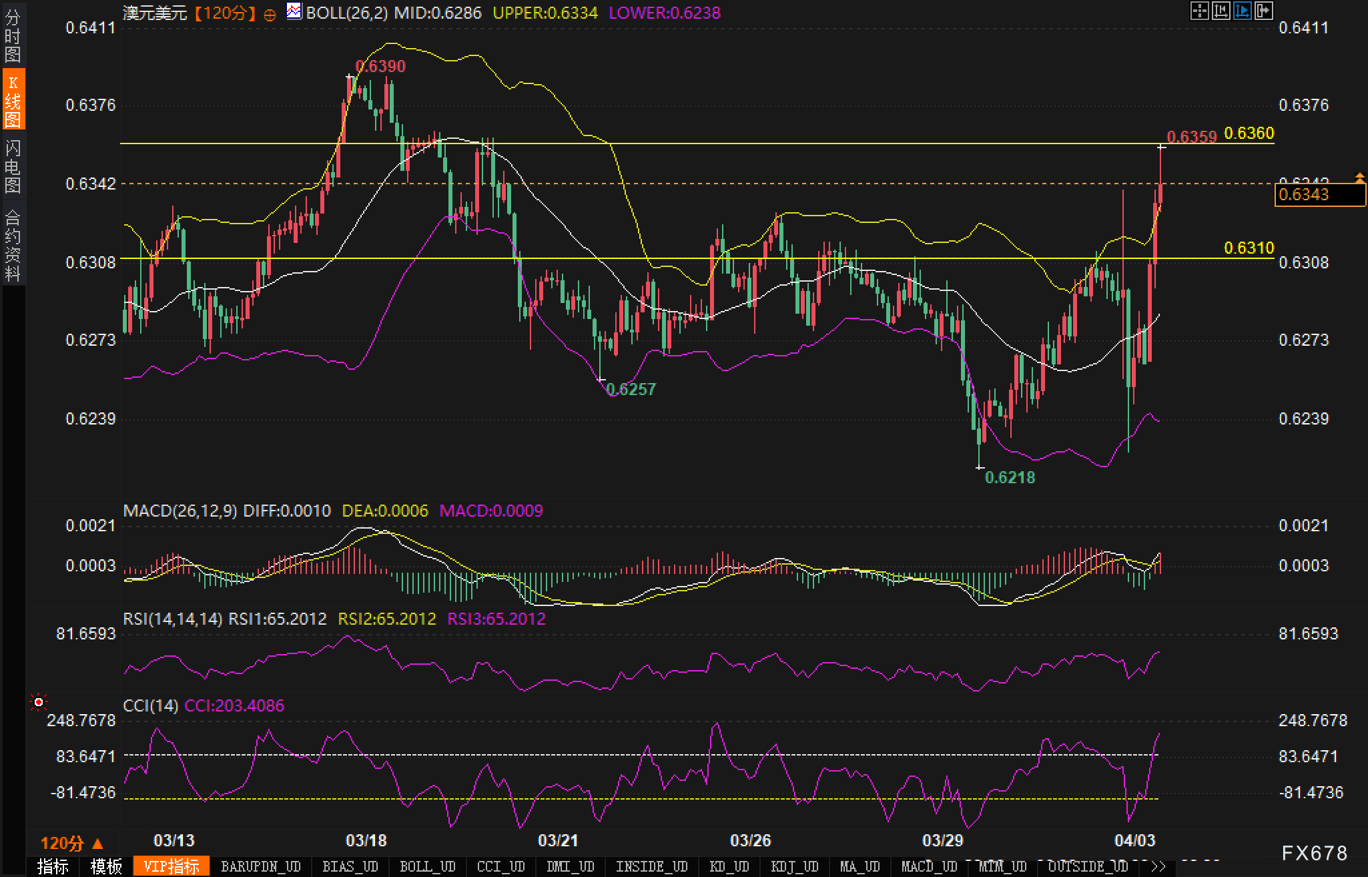Click the expand panel arrow icon
The width and height of the screenshot is (1368, 877).
[x=1263, y=11]
